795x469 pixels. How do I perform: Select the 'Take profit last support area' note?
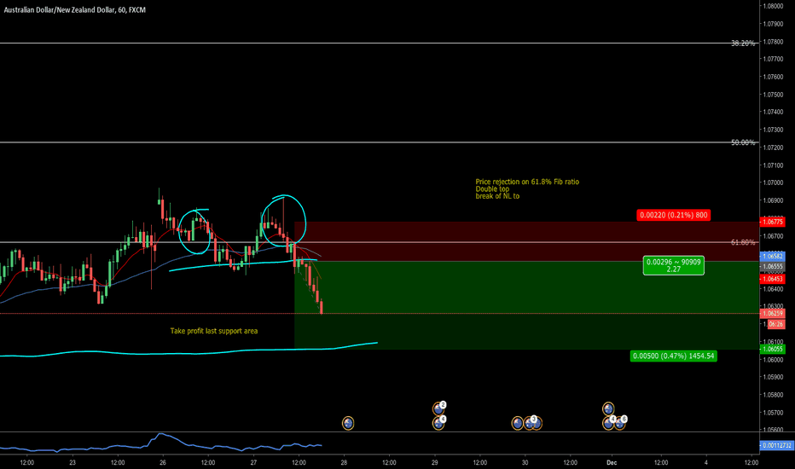coord(214,331)
